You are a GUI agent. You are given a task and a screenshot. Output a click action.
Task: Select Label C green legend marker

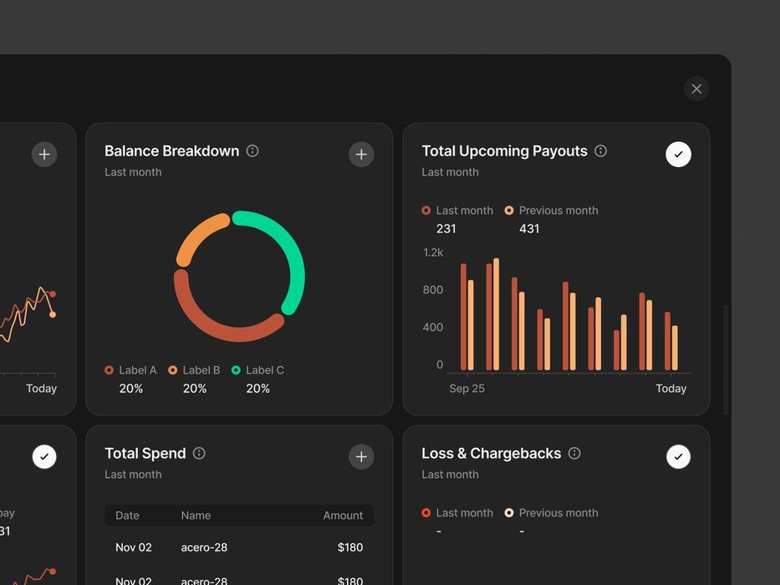(x=236, y=370)
